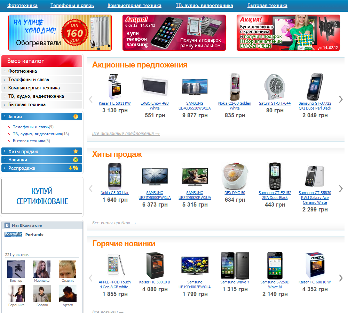Click the percent icon on Распродажа
This screenshot has width=348, height=313.
[73, 168]
